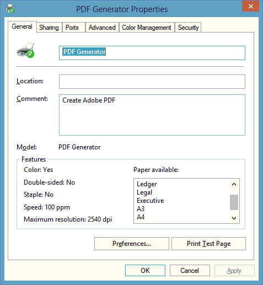The image size is (263, 285).
Task: Click the Model value PDF Generator
Action: (x=79, y=147)
